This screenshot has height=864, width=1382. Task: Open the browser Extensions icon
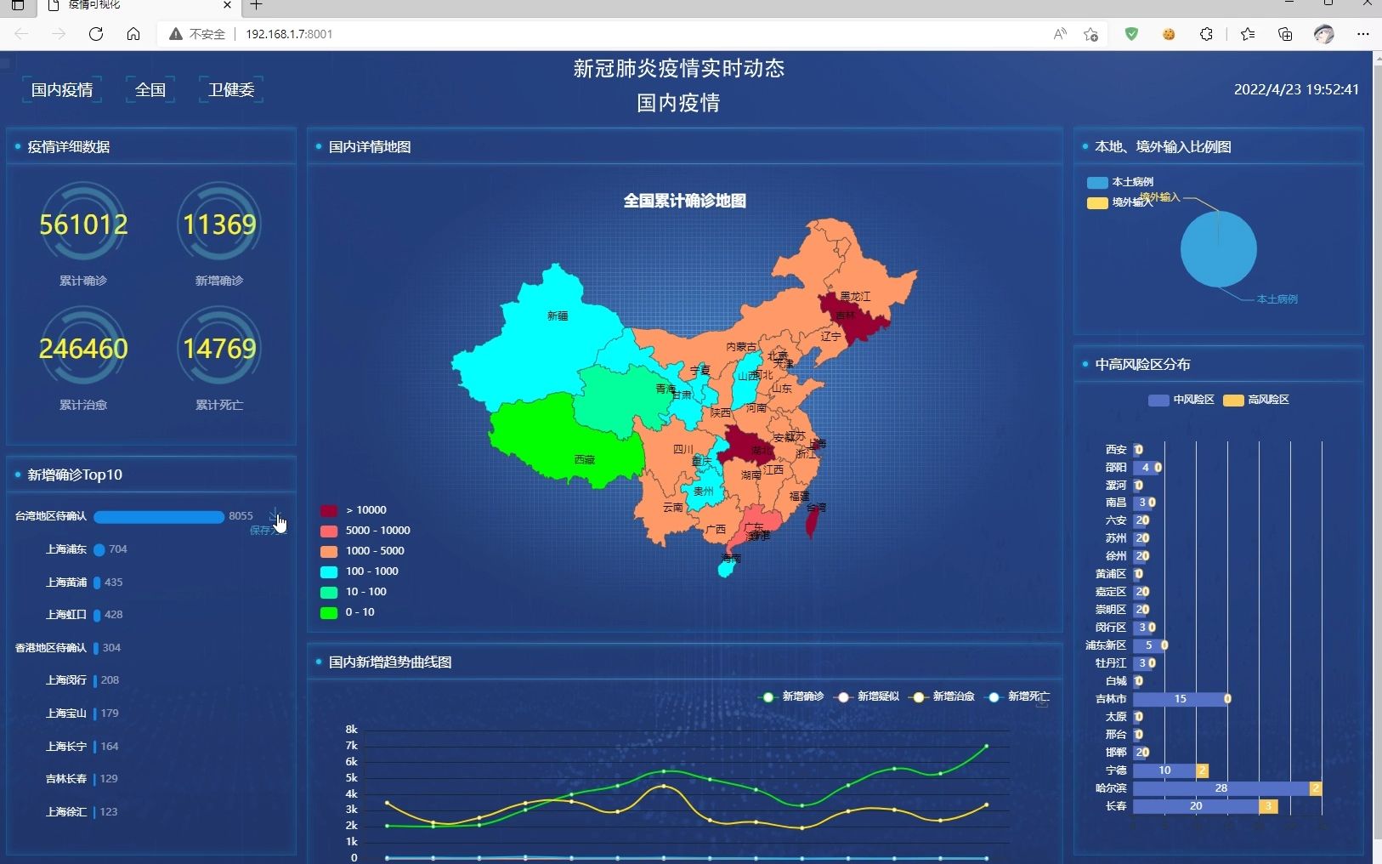(x=1204, y=34)
